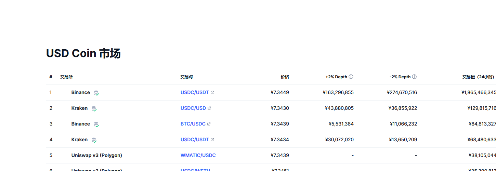496x171 pixels.
Task: Sort the table by the 价格 column header
Action: tap(285, 77)
